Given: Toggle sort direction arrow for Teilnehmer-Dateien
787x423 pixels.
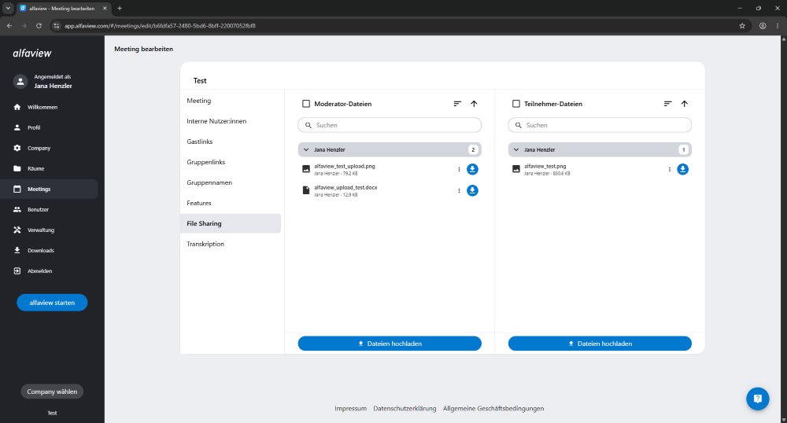Looking at the screenshot, I should tap(684, 104).
